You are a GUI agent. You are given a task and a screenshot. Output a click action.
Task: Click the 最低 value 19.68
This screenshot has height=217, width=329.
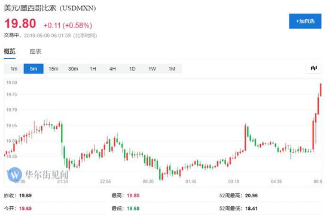pyautogui.click(x=133, y=209)
